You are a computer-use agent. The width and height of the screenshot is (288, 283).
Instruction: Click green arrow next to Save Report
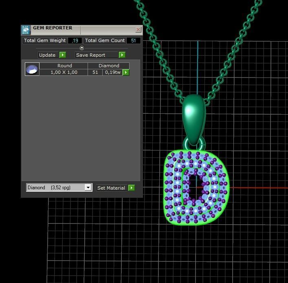tap(122, 55)
